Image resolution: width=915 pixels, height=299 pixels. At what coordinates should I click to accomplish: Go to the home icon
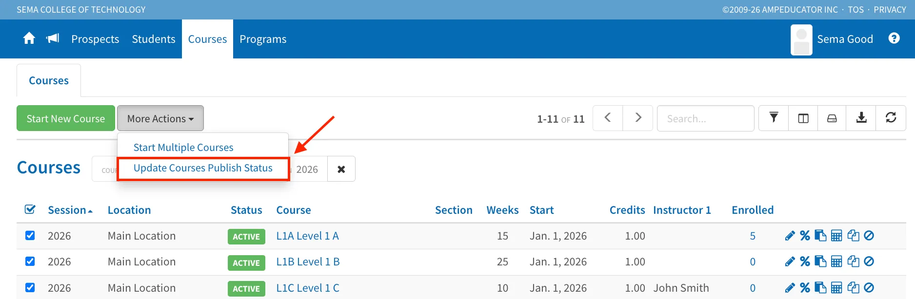point(29,38)
